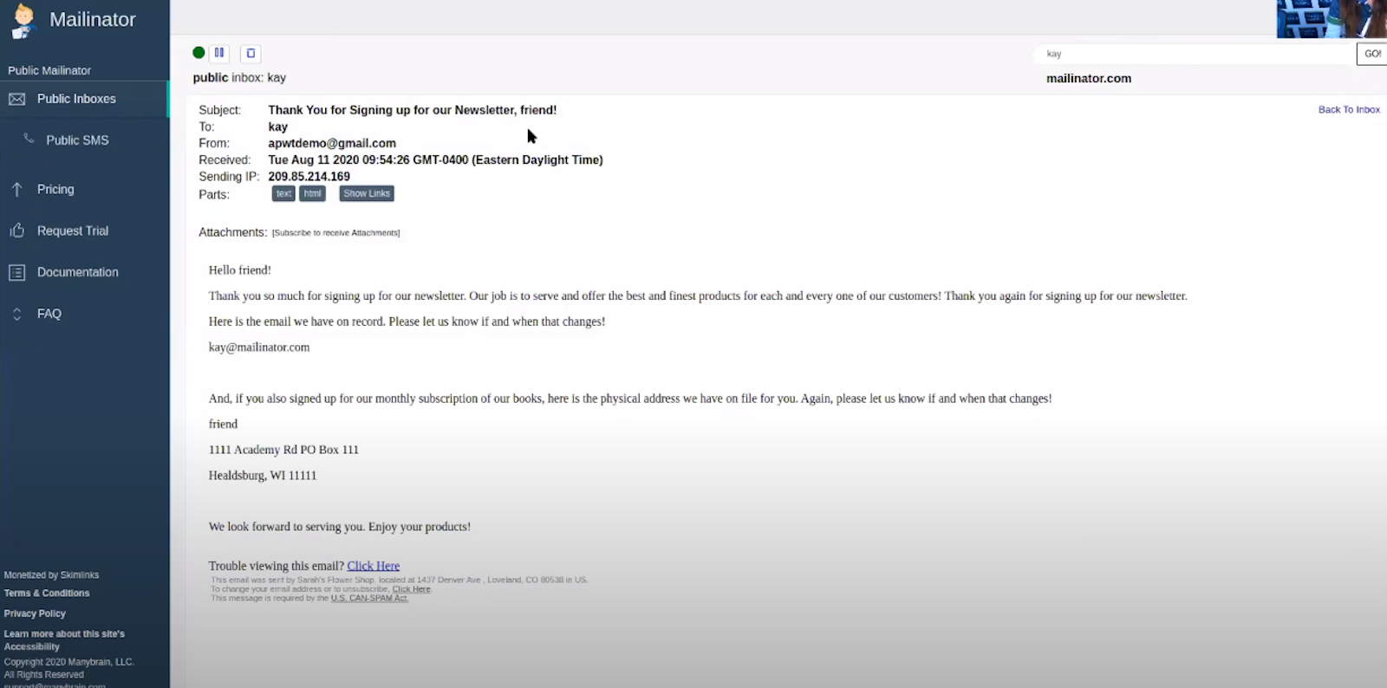Click the mailinator.com domain label

pos(1089,78)
